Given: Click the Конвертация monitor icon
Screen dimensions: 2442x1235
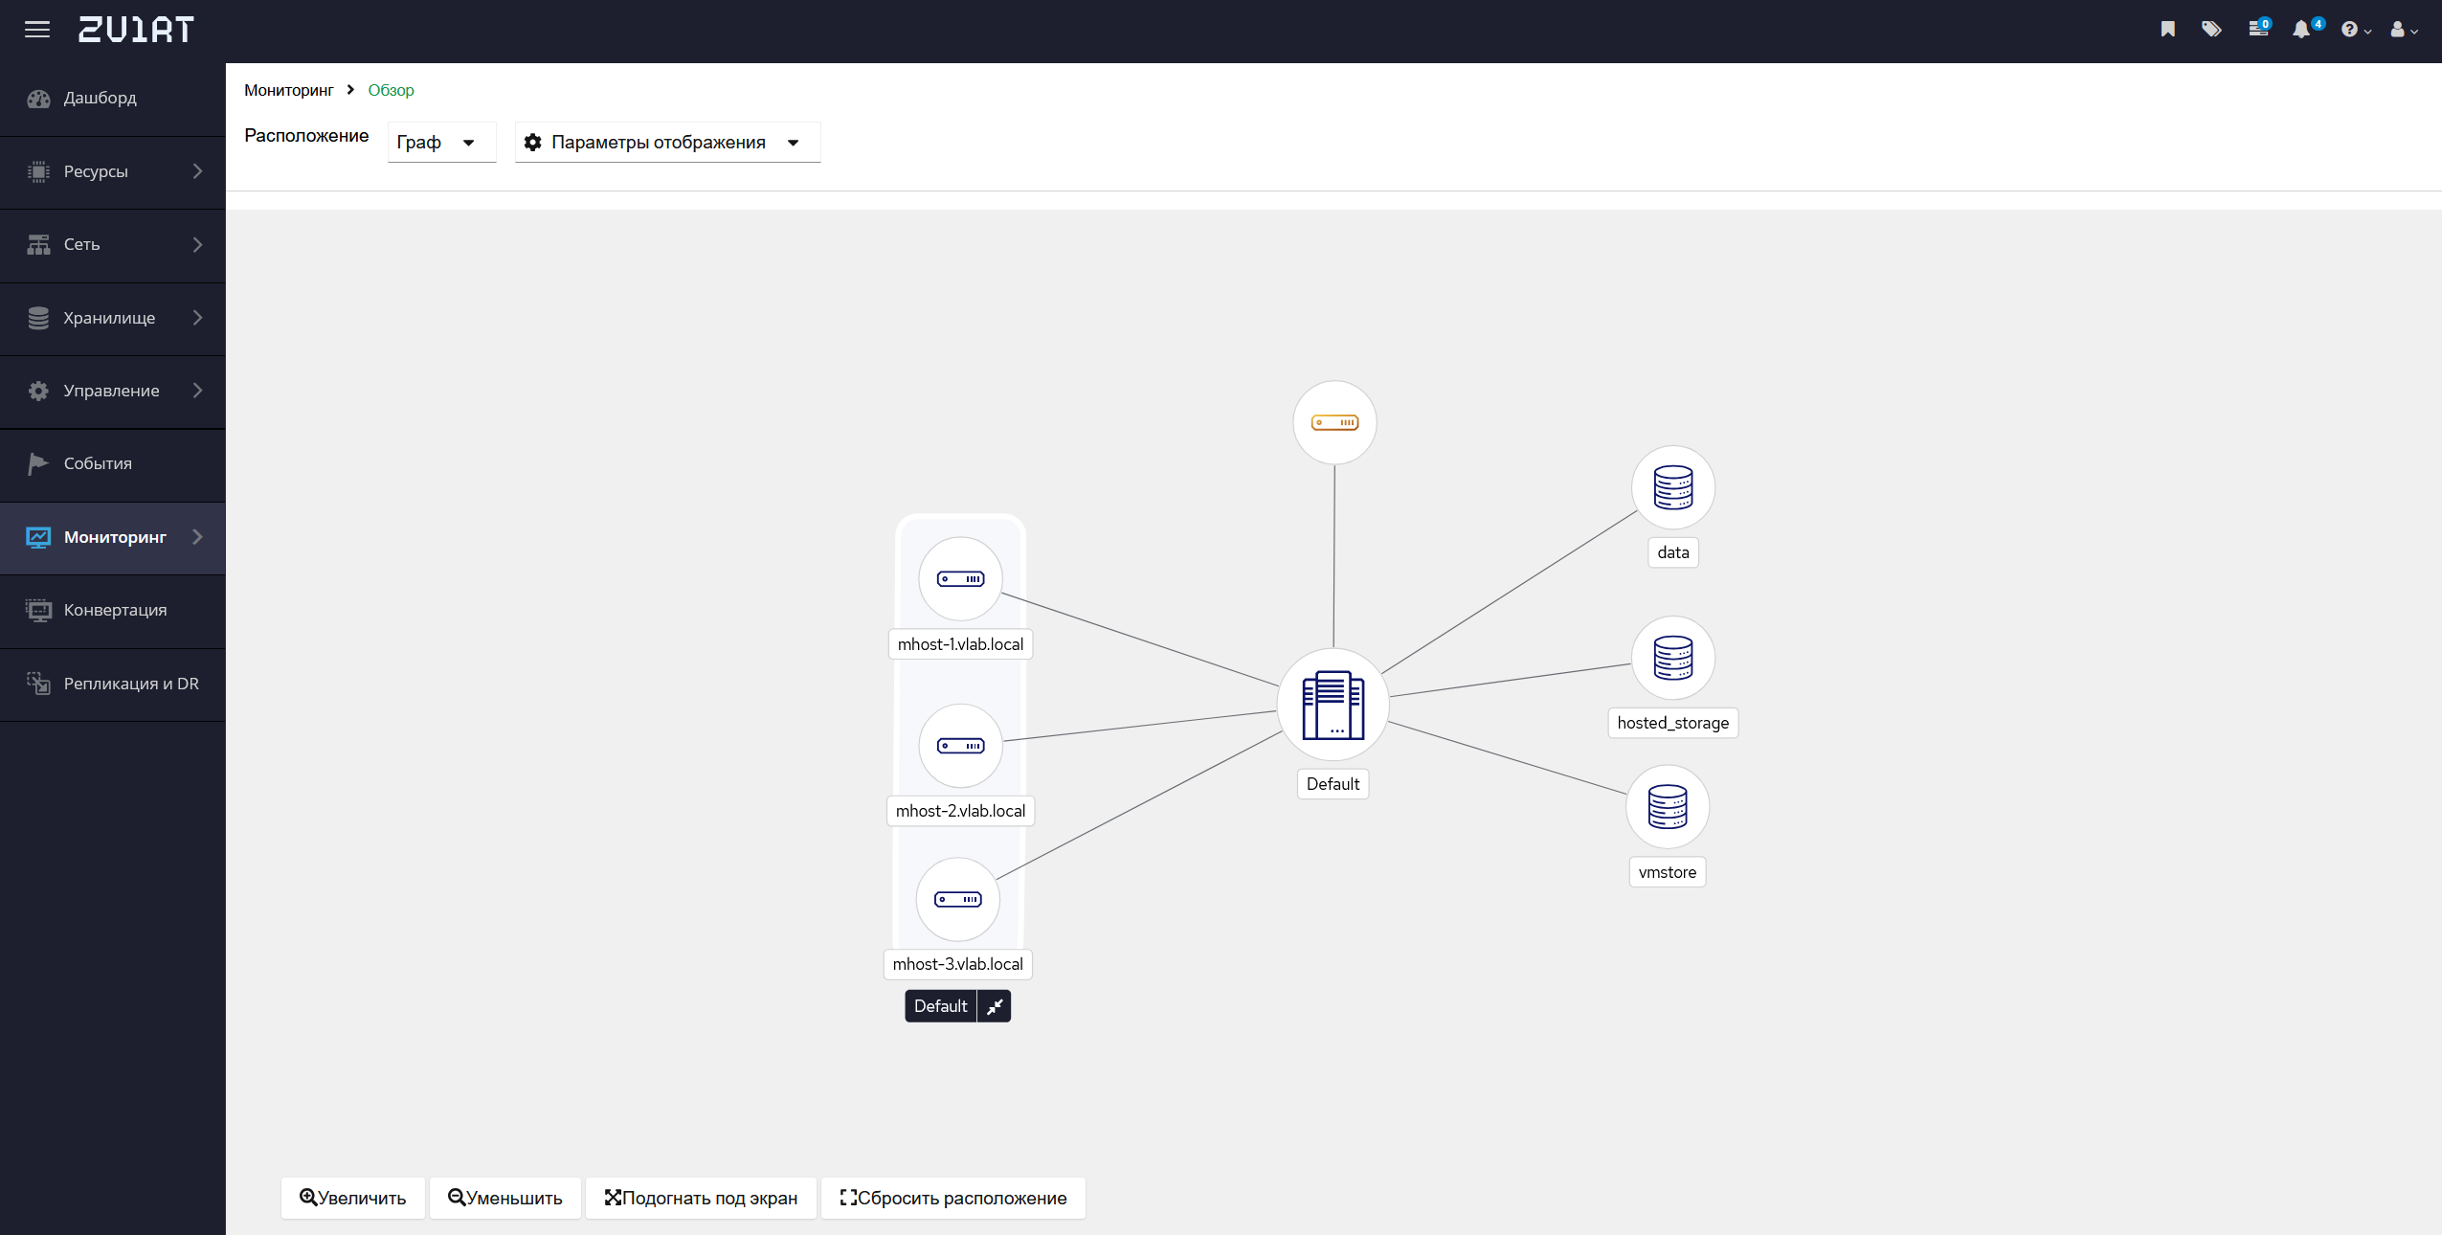Looking at the screenshot, I should point(38,611).
